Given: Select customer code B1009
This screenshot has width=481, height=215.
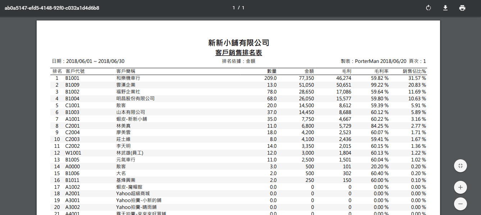Looking at the screenshot, I should (x=72, y=85).
